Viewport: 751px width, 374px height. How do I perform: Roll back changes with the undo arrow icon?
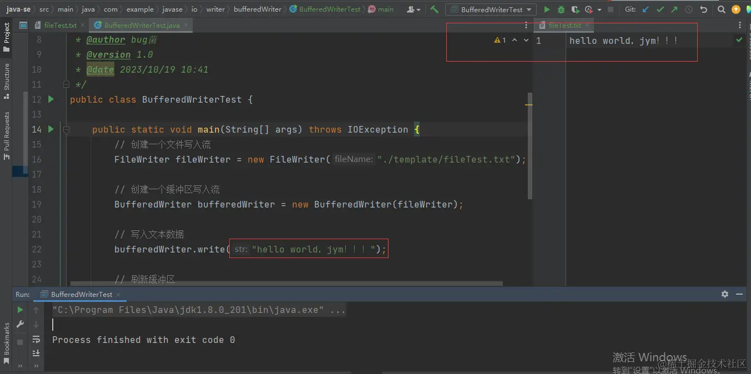point(703,9)
